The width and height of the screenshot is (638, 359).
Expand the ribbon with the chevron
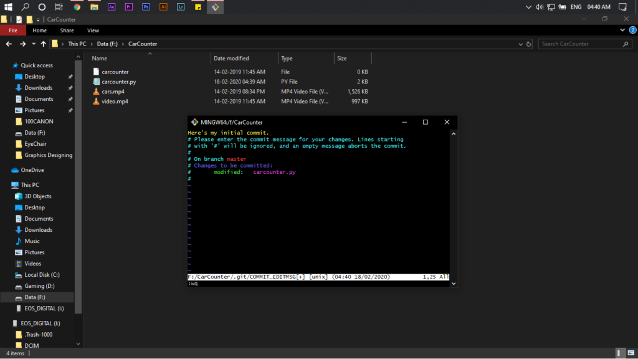click(x=623, y=30)
